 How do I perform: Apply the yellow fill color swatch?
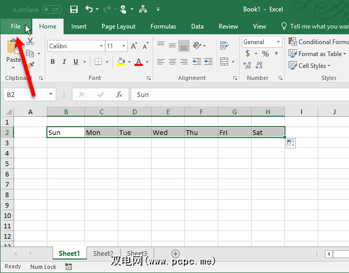click(121, 62)
